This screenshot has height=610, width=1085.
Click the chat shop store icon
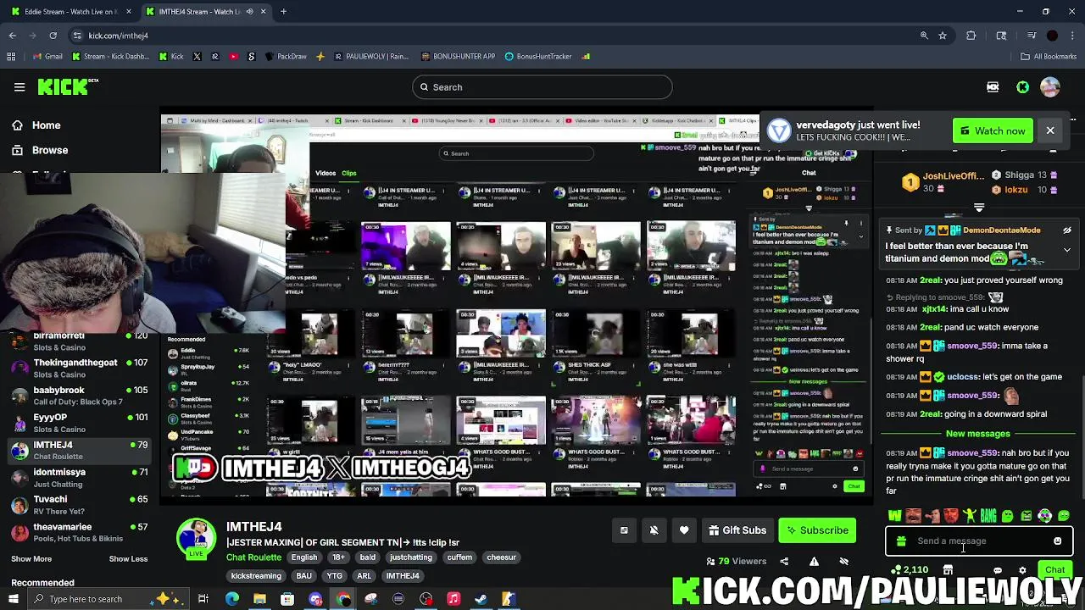pyautogui.click(x=948, y=570)
